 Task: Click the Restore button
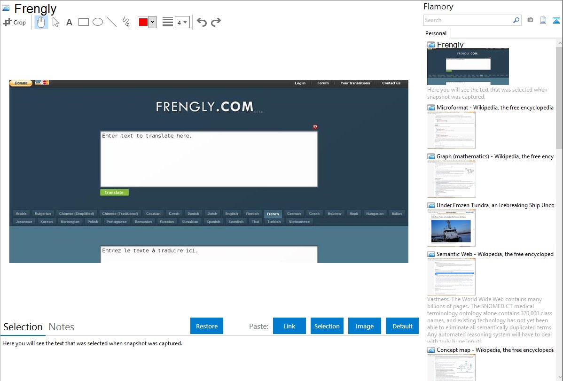[207, 326]
